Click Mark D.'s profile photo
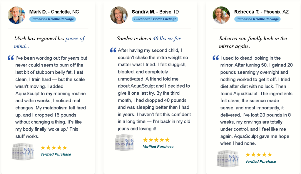The image size is (301, 174). pos(16,15)
